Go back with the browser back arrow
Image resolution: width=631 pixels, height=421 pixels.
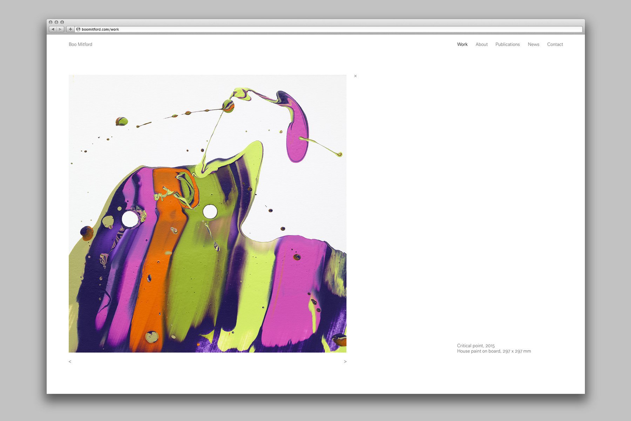click(x=53, y=29)
